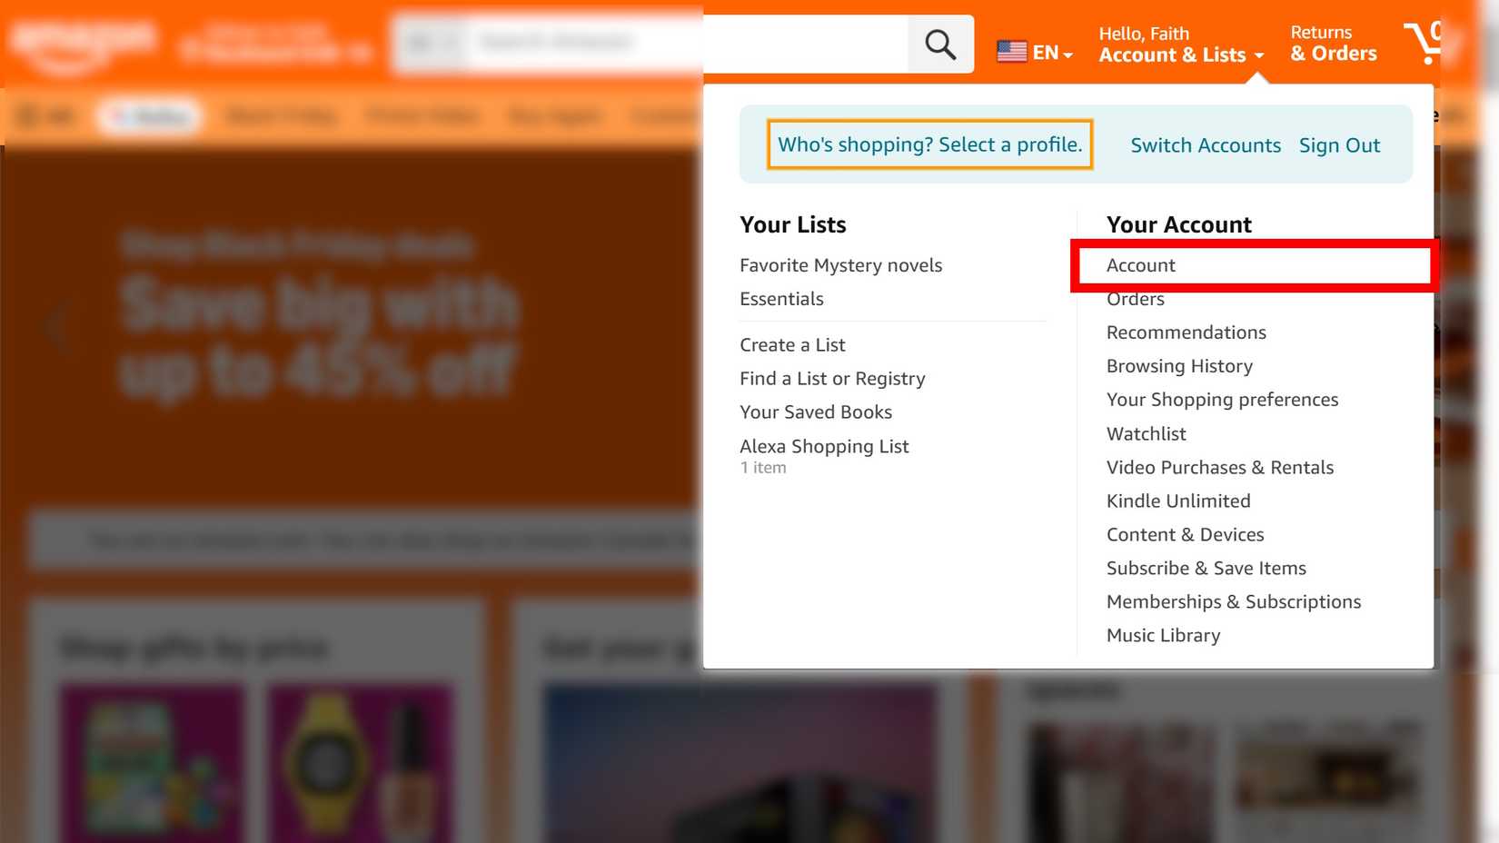Select the Favorite Mystery novels list
Viewport: 1499px width, 843px height.
(x=840, y=265)
